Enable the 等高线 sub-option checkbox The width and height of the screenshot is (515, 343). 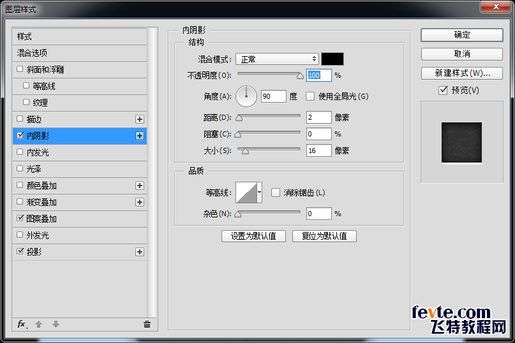(26, 85)
